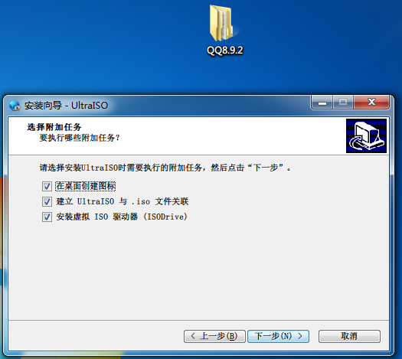Uncheck the 在桌面创建图标 checkbox
This screenshot has width=402, height=359.
click(x=47, y=186)
